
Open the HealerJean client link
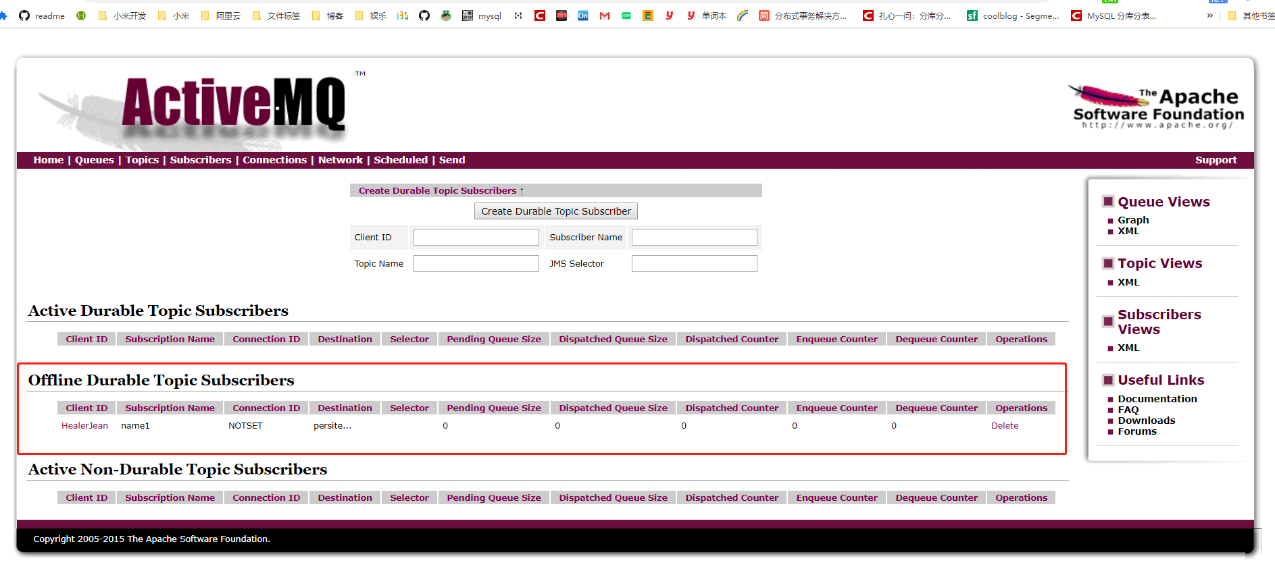pyautogui.click(x=84, y=426)
